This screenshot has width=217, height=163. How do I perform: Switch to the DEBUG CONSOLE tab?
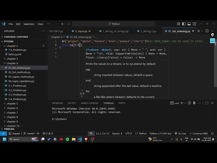tap(90, 103)
